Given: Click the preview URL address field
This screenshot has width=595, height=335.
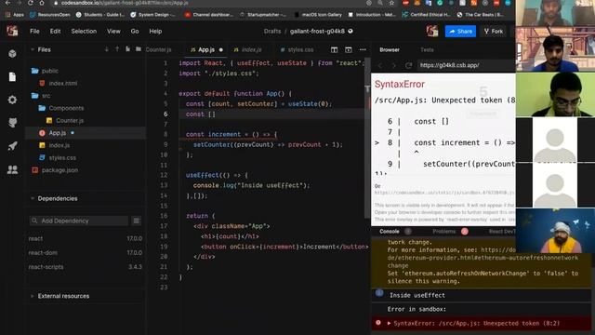Looking at the screenshot, I should (466, 65).
